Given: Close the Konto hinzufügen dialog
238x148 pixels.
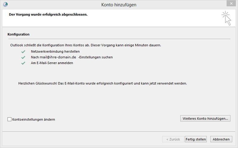Looking at the screenshot, I should click(x=231, y=3).
